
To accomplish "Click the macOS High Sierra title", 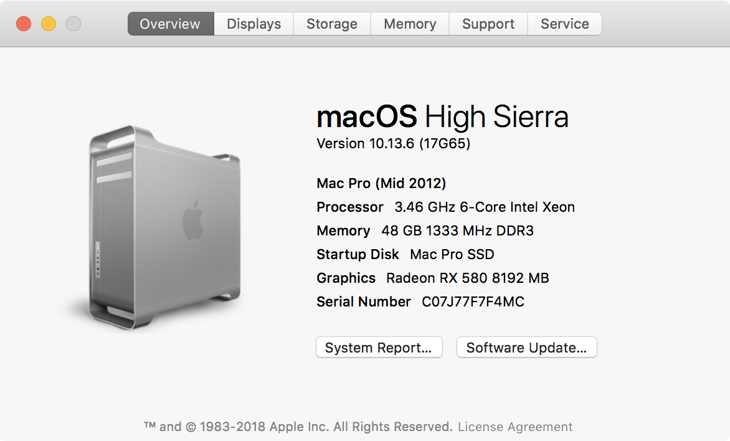I will coord(442,116).
